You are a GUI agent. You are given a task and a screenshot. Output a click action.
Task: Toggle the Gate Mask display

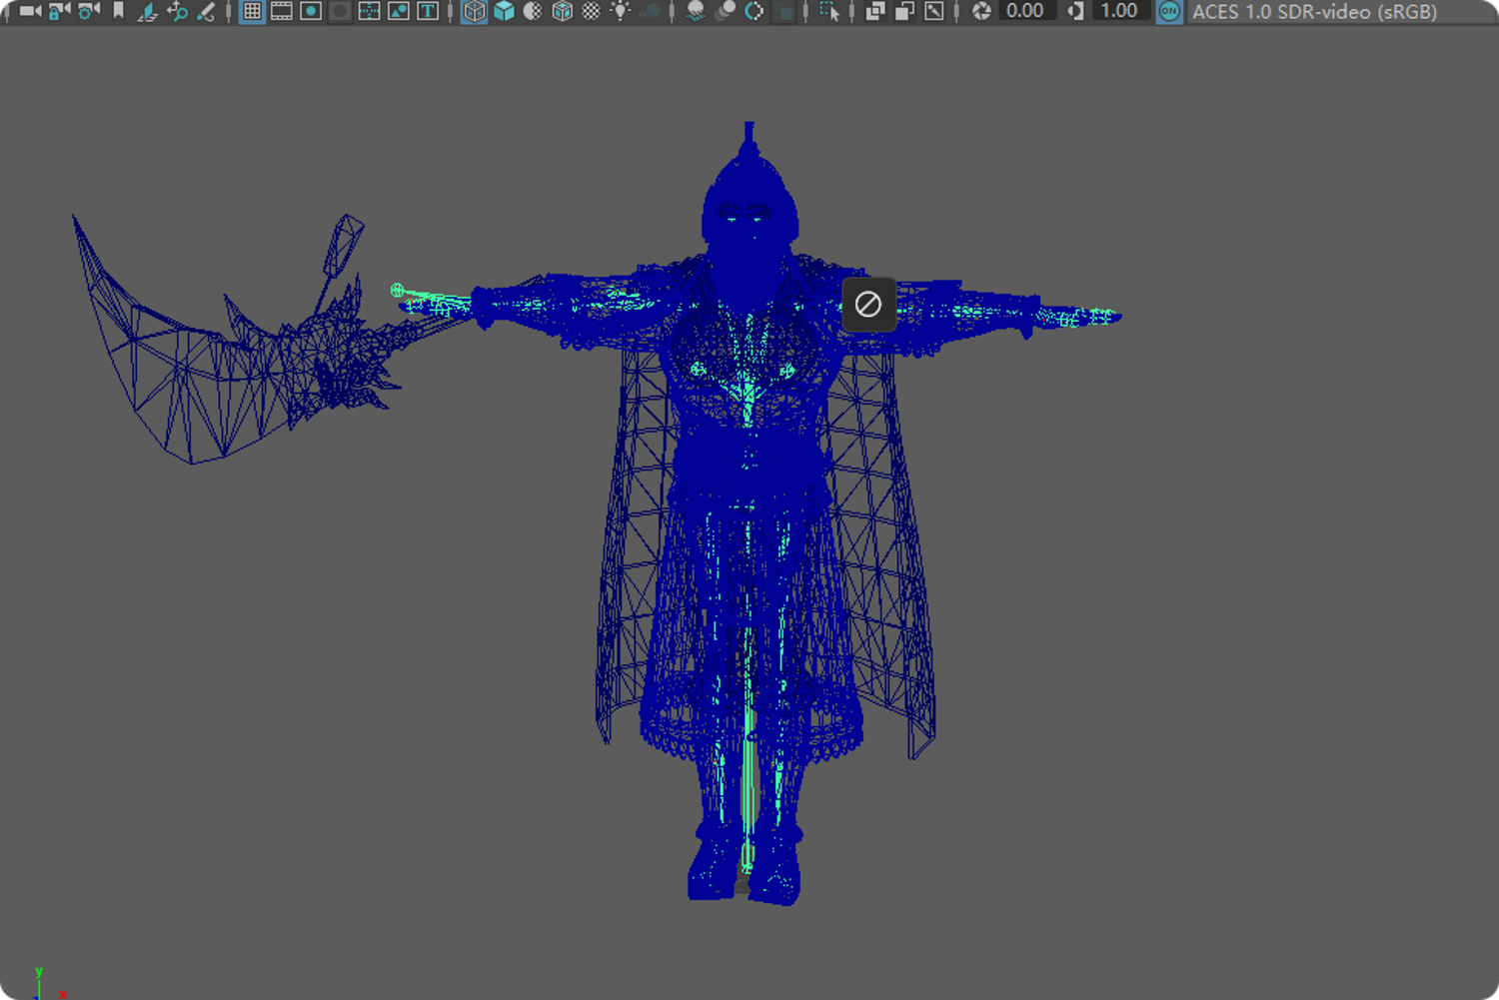click(340, 11)
